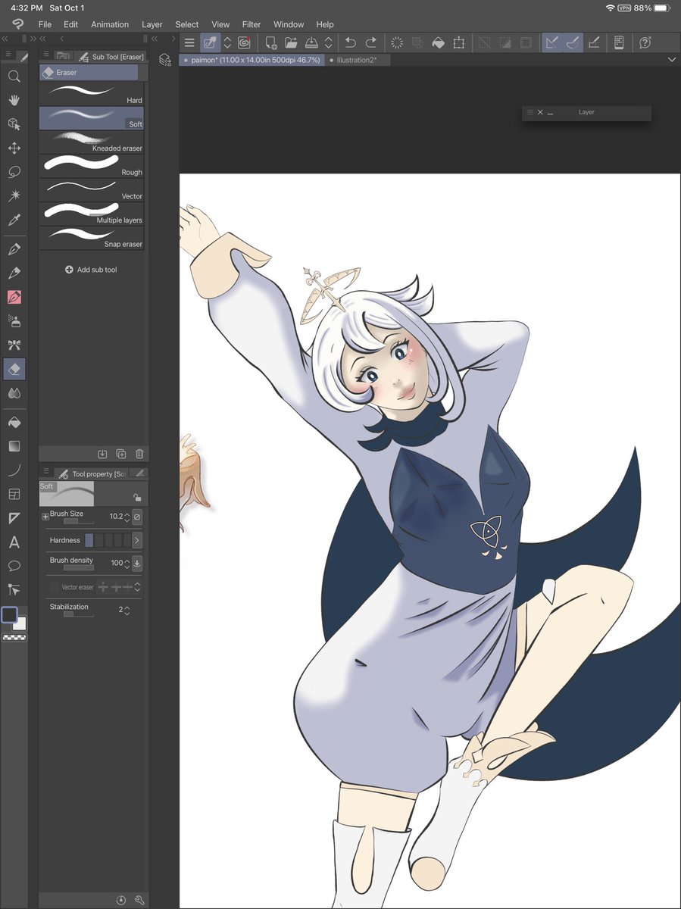Open Brush density dynamics button
Screen dimensions: 681x909
(x=137, y=563)
